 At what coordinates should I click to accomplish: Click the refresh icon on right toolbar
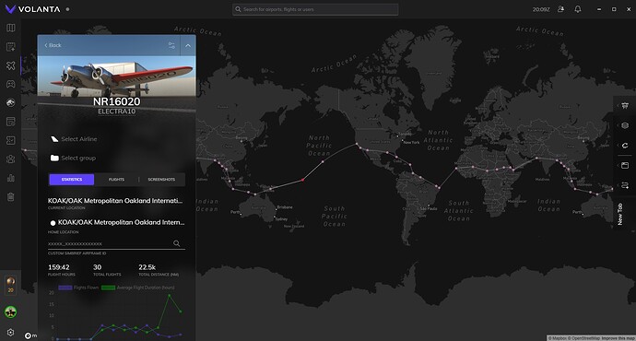[625, 146]
